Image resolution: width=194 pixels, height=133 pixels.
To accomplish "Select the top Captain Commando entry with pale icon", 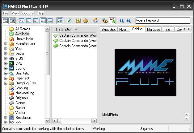I will 75,35.
